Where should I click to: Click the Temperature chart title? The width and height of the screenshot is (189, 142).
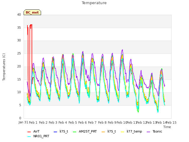[94, 3]
